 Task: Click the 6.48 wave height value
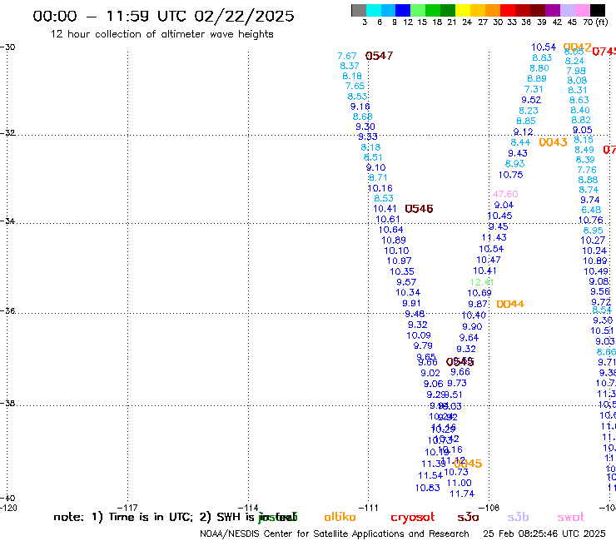(591, 211)
